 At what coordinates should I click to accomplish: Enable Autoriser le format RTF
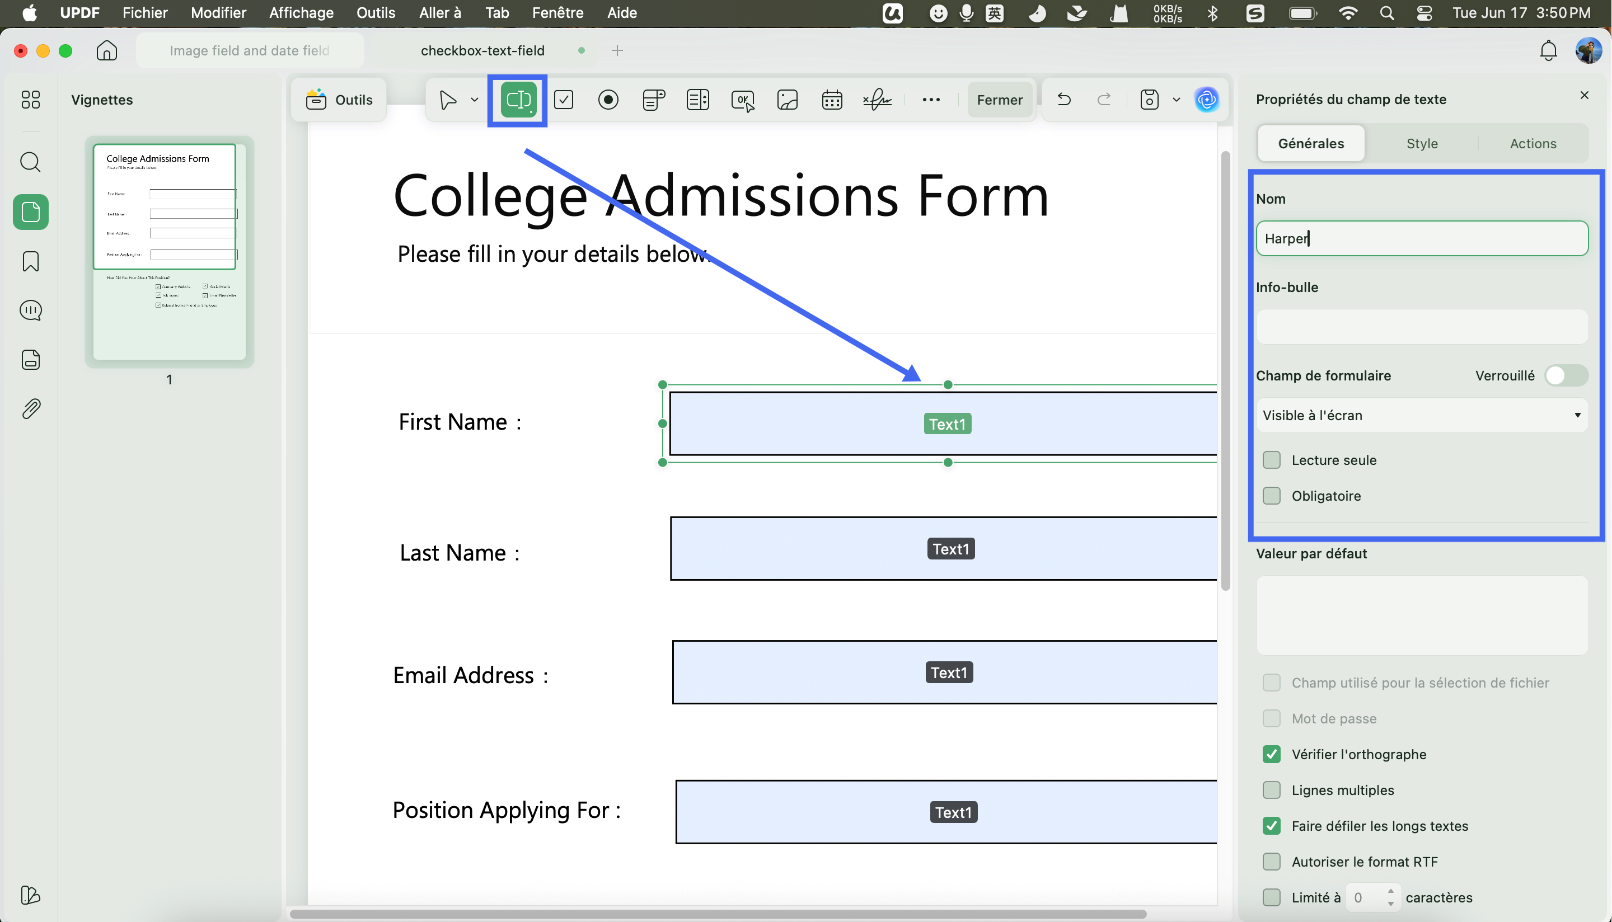coord(1271,861)
